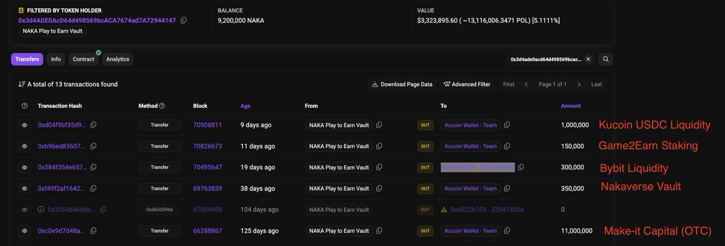Jump to the First page
Screen dimensions: 725x246
509,84
